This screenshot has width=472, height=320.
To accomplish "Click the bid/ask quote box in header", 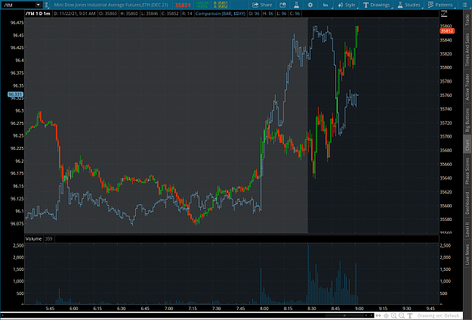I will 221,5.
